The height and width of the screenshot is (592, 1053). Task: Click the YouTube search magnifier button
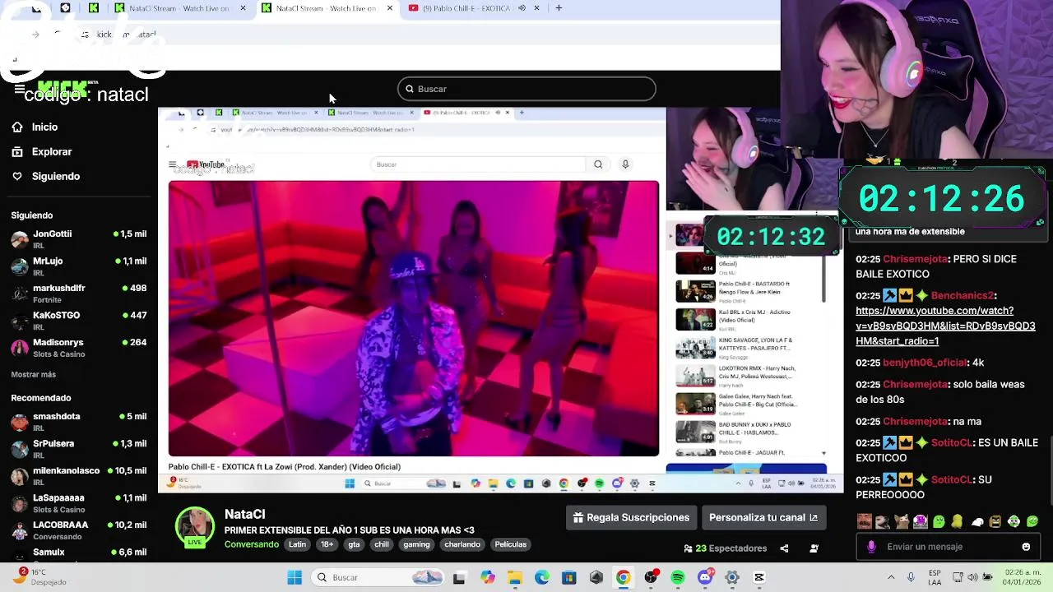pos(598,164)
